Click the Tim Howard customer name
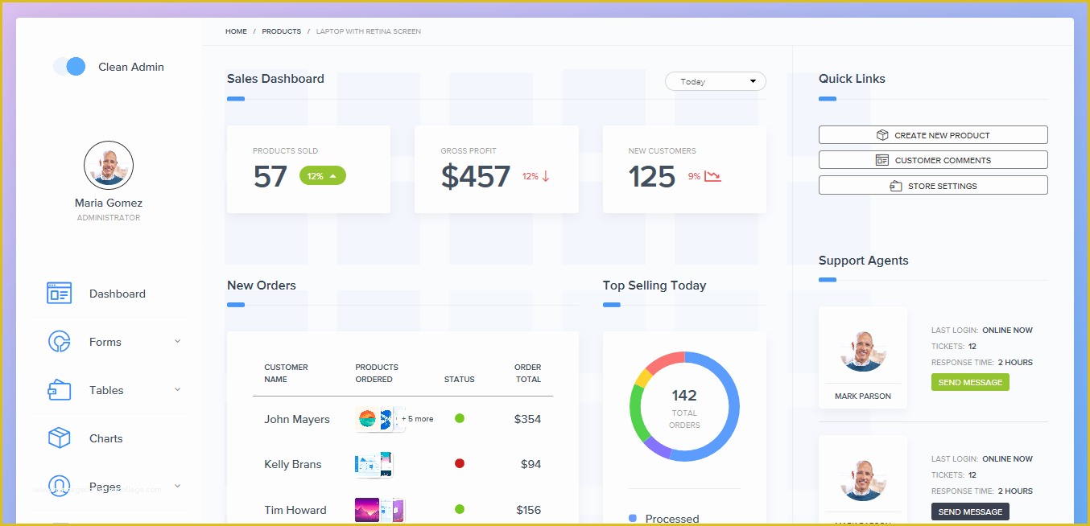Screen dimensions: 1090x526 click(295, 510)
